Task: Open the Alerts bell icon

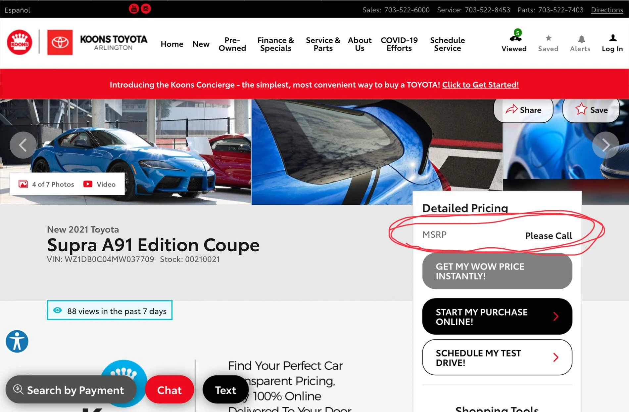Action: tap(581, 39)
